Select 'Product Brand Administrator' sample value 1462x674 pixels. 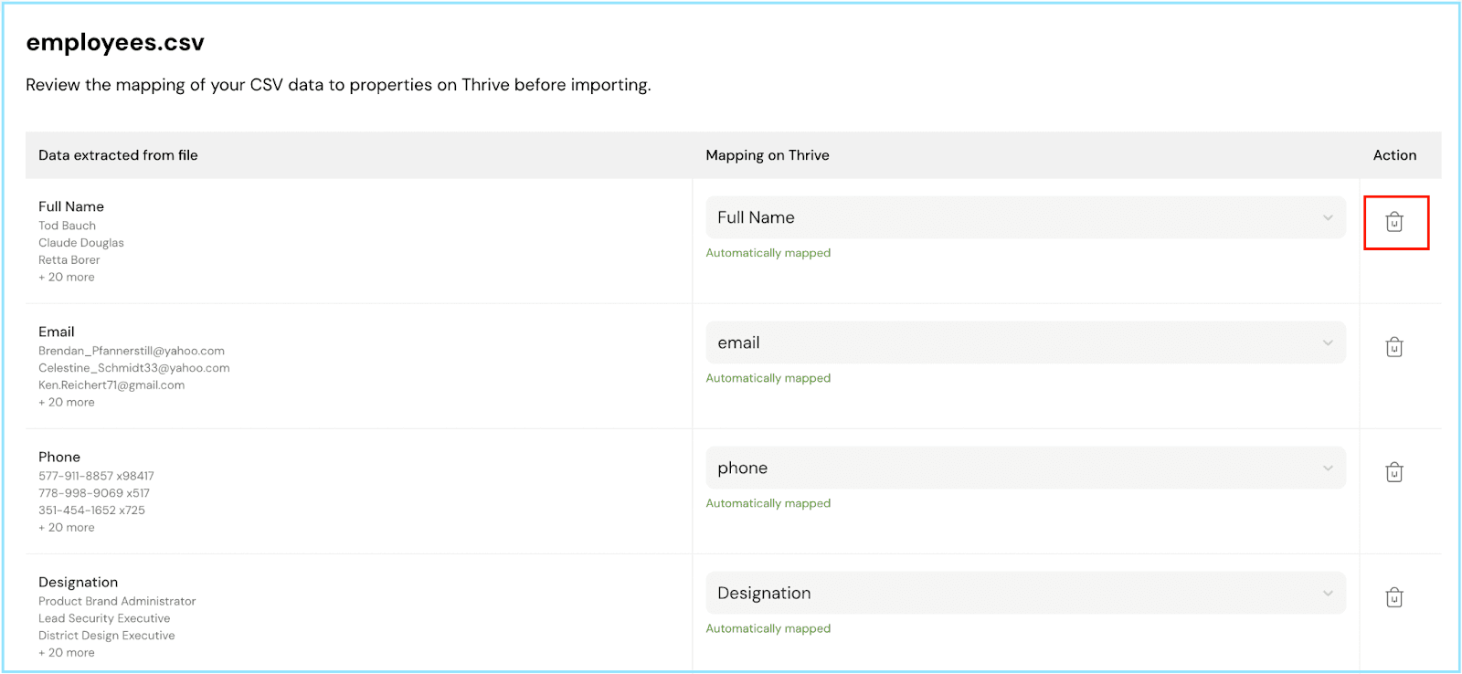click(x=117, y=601)
